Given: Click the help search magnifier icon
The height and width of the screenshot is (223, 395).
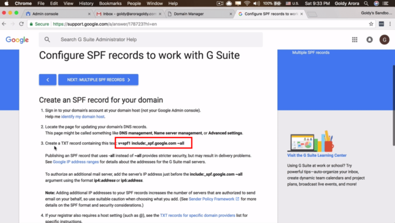Looking at the screenshot, I should [47, 40].
